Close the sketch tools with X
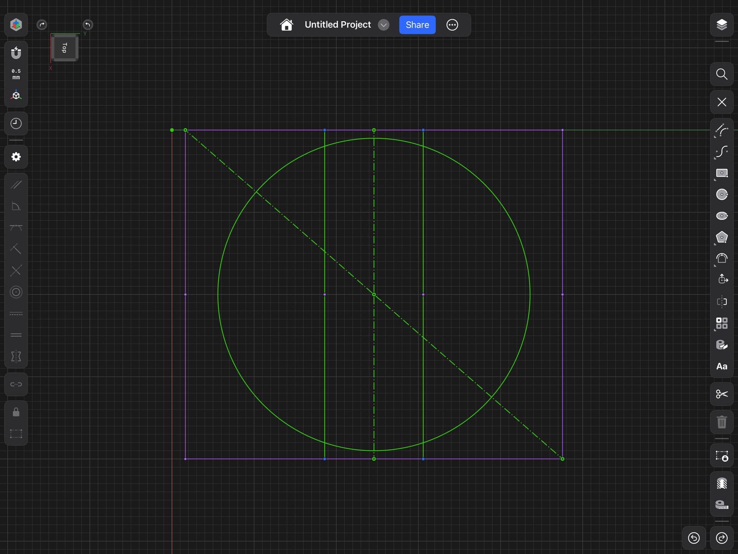The image size is (738, 554). click(721, 102)
